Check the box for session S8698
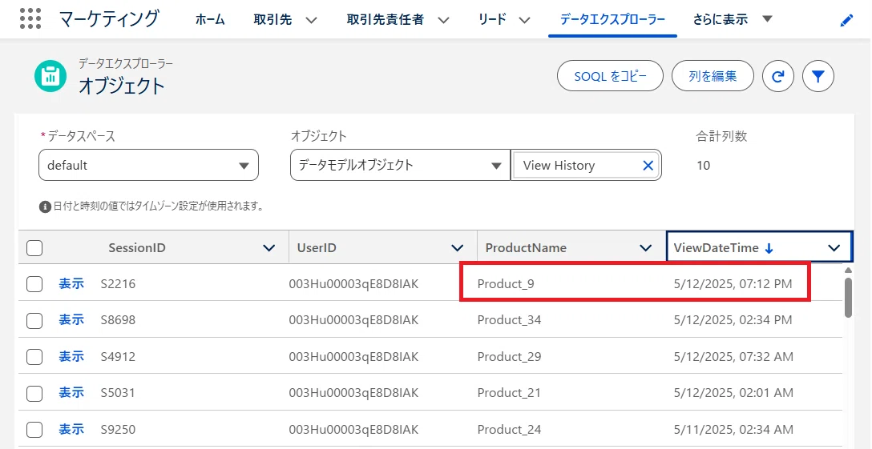This screenshot has width=872, height=449. click(34, 320)
